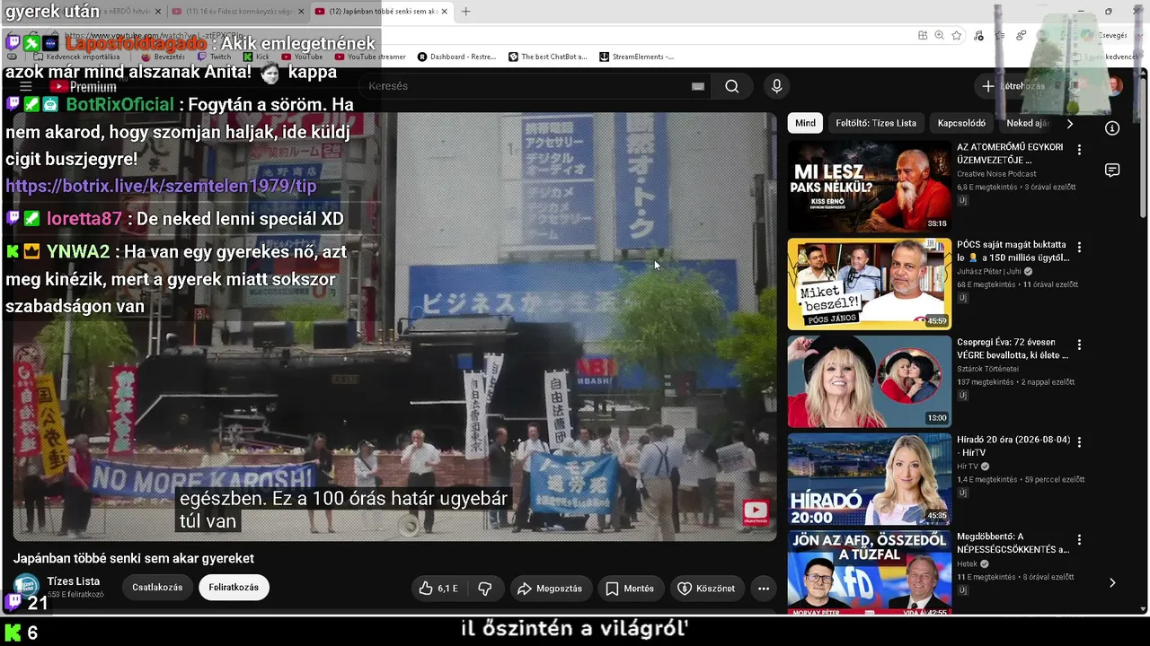Select the Kapcsolódó filter chip
Screen dimensions: 1150x646
point(961,123)
